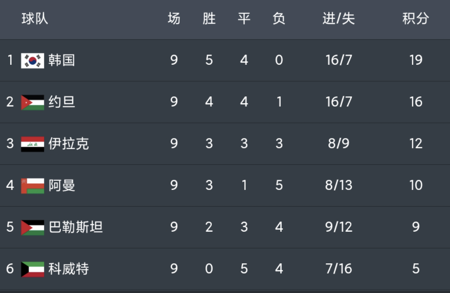Click the 胜 column header

209,18
